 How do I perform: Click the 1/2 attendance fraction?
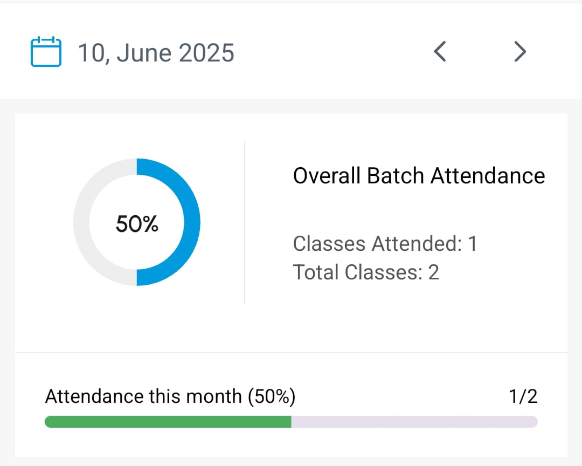(x=523, y=396)
